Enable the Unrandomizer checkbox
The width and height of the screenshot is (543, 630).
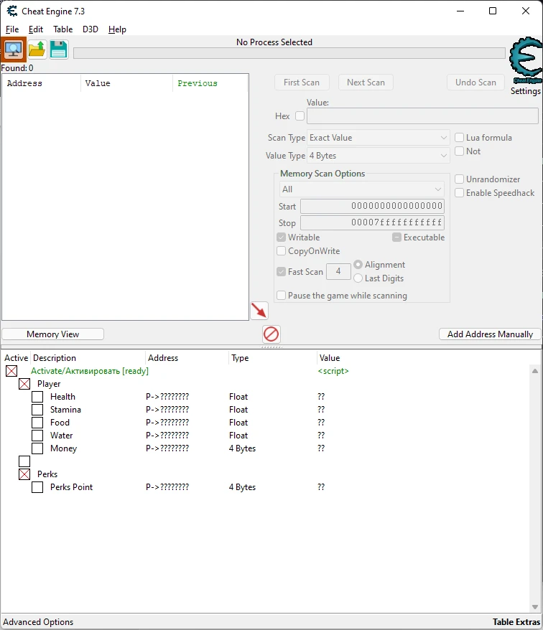(x=459, y=179)
